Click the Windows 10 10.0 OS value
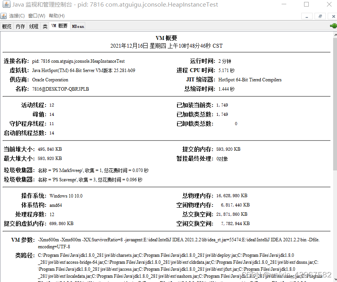 pos(66,196)
